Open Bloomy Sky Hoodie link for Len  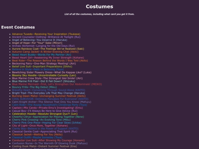click(x=44, y=75)
